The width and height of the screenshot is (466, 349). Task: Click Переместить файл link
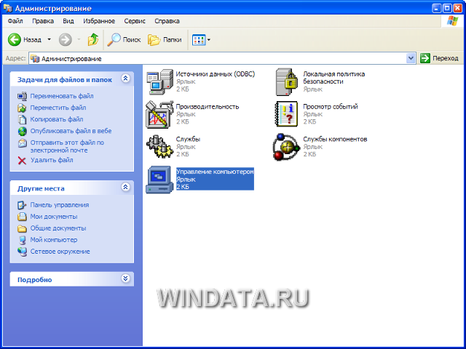coord(58,108)
